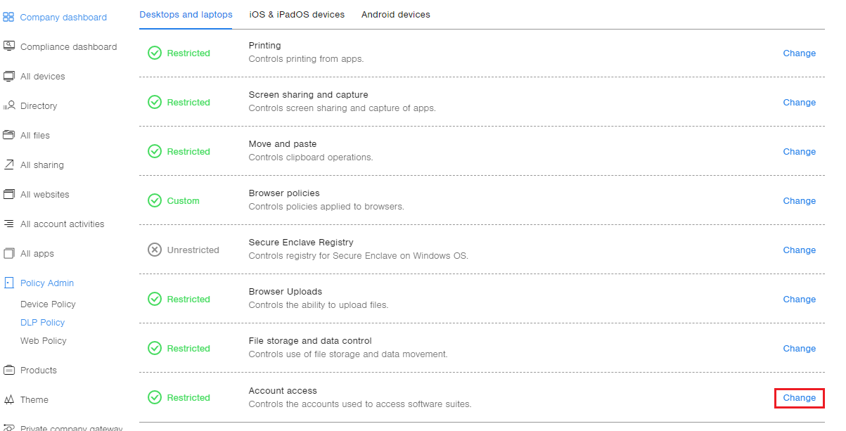Viewport: 846px width, 431px height.
Task: Click the Unrestricted status icon for Secure Enclave
Action: [155, 250]
